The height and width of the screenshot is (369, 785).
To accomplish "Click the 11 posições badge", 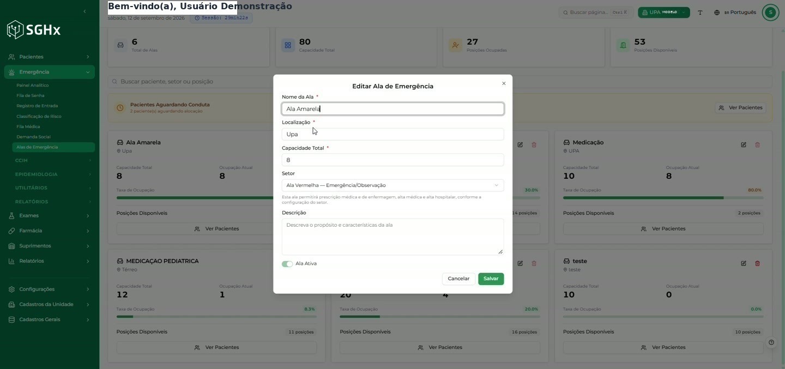I will (301, 332).
